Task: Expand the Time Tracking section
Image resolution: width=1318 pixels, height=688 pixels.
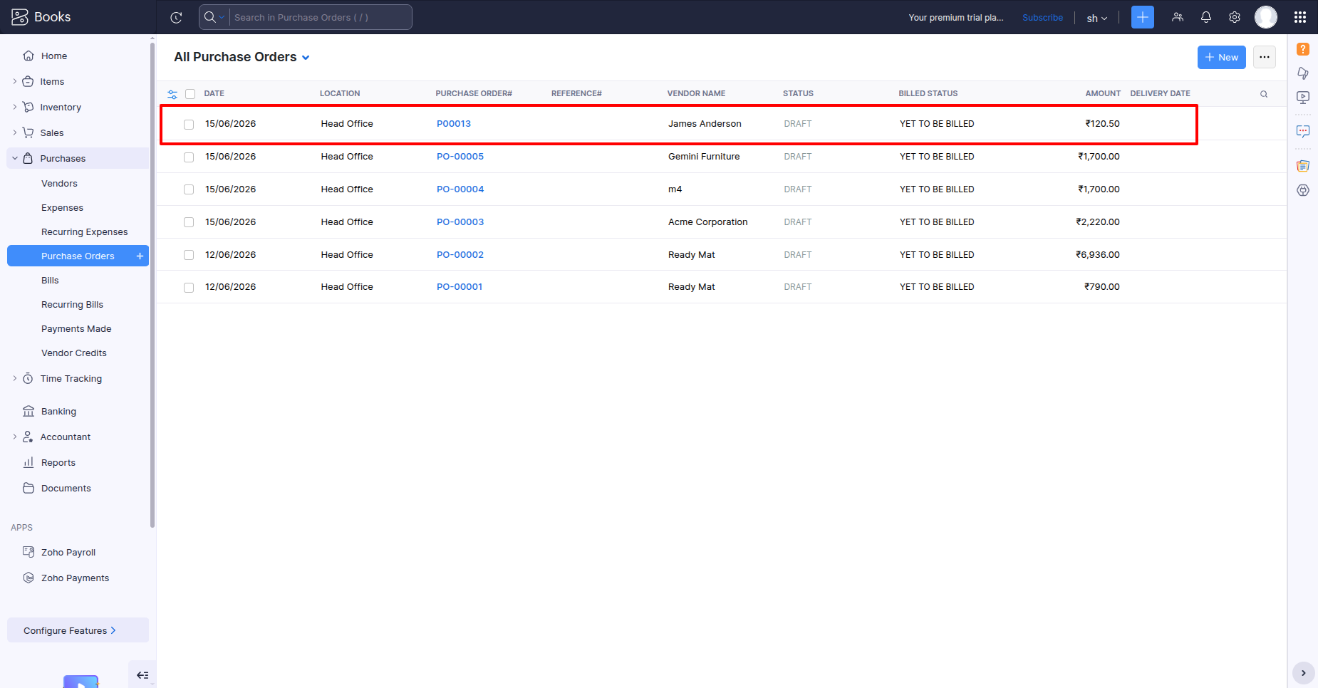Action: (15, 378)
